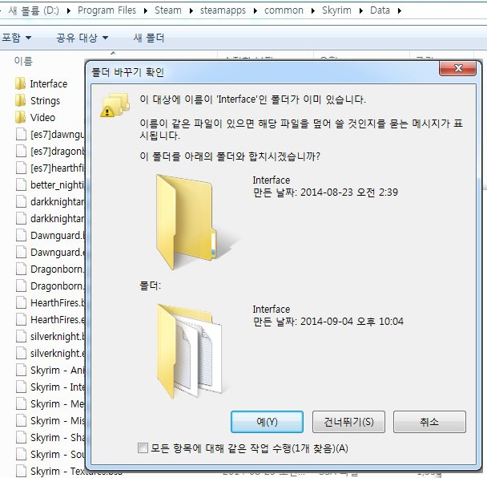The height and width of the screenshot is (478, 487).
Task: Click the Skyrim - Textures.bsa file icon
Action: click(x=21, y=471)
